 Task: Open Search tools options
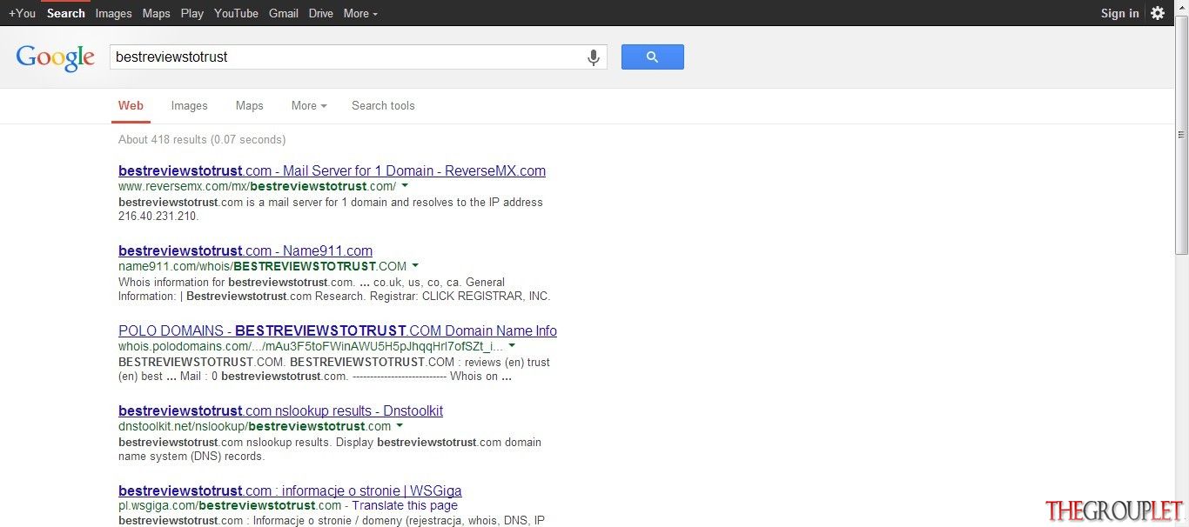pos(383,105)
